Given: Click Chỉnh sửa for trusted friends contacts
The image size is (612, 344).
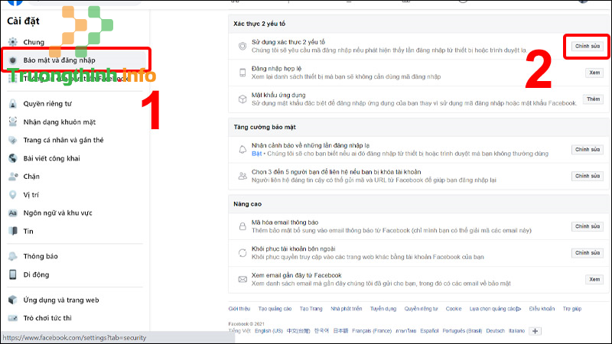Looking at the screenshot, I should click(588, 176).
